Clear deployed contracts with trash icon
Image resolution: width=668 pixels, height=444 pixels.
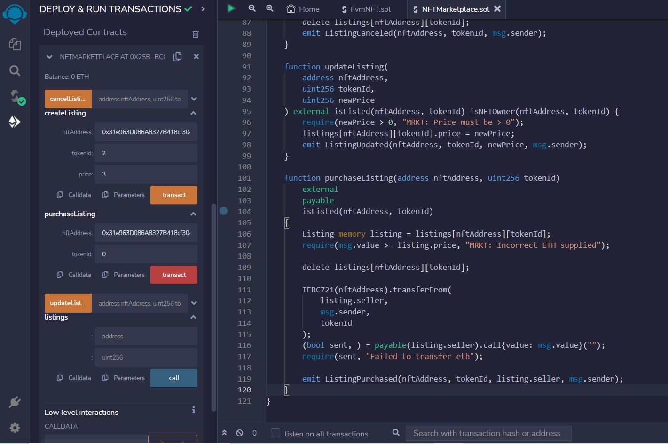pos(196,34)
